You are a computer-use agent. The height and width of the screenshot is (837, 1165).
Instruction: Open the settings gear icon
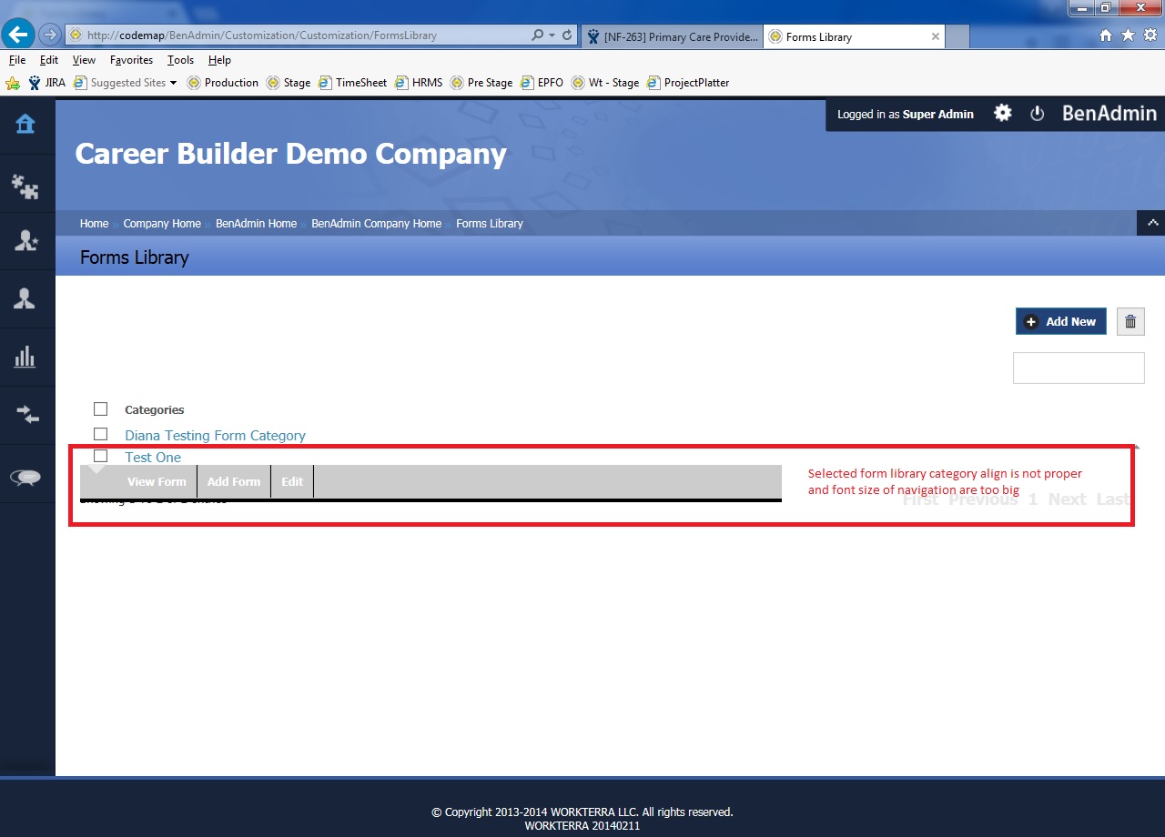point(1002,114)
